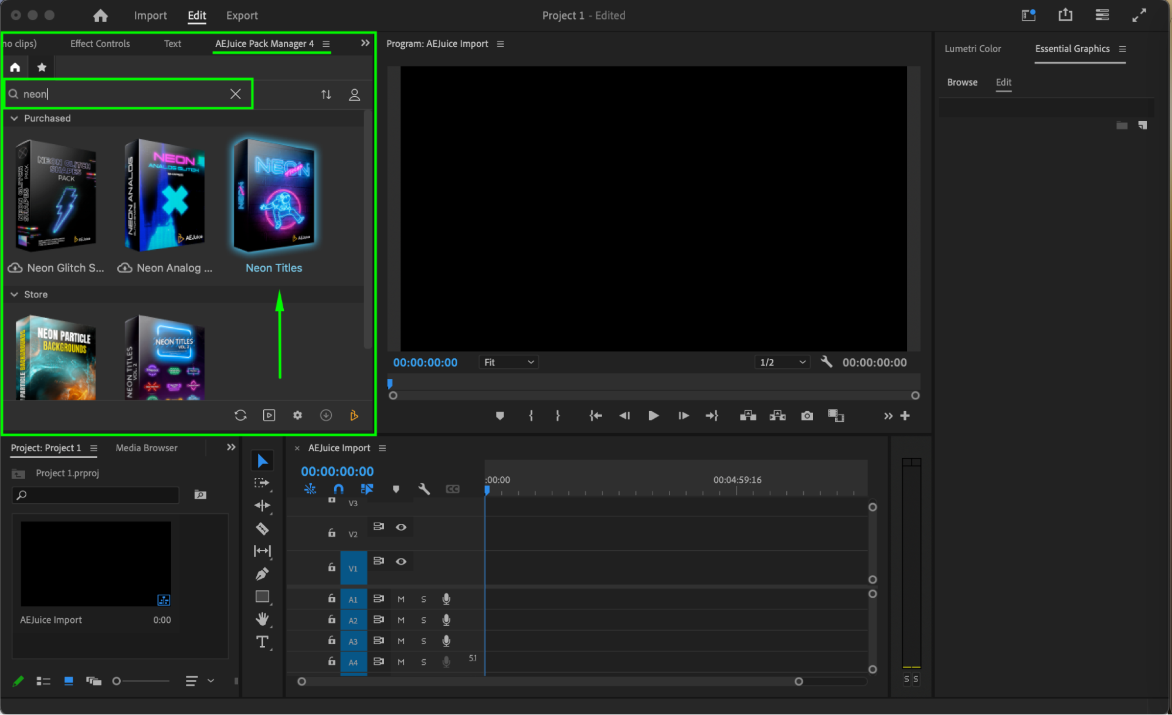Click the Ripple Edit tool
Image resolution: width=1172 pixels, height=715 pixels.
[x=262, y=505]
